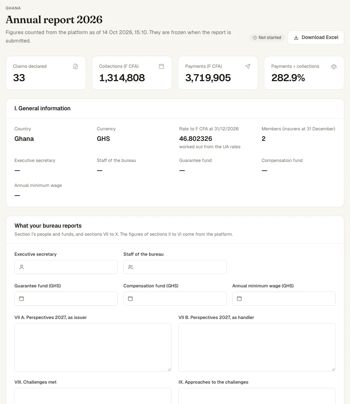Click the Claims declared value 33
The height and width of the screenshot is (404, 350).
[19, 78]
